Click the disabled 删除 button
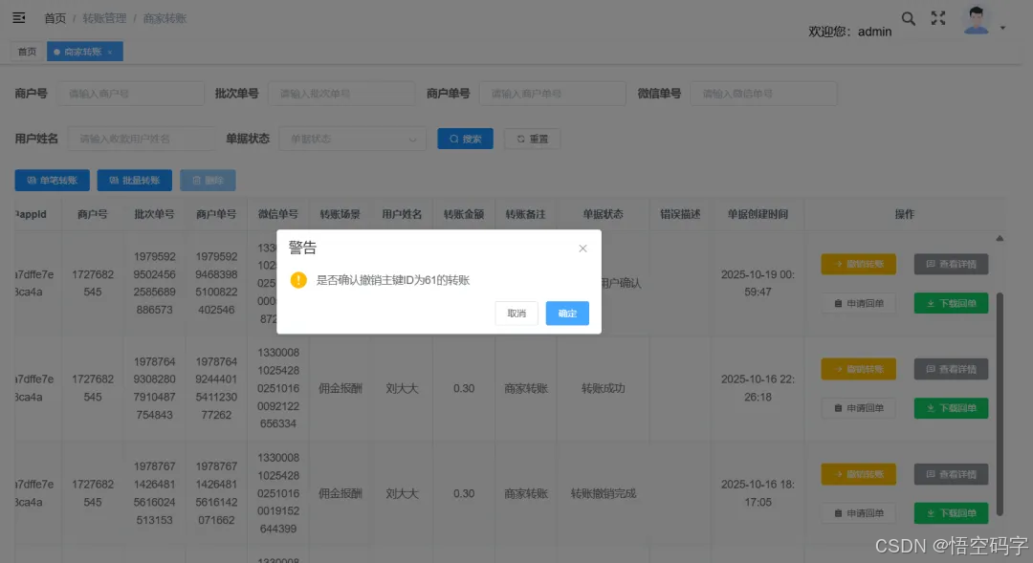The width and height of the screenshot is (1033, 563). (x=208, y=181)
